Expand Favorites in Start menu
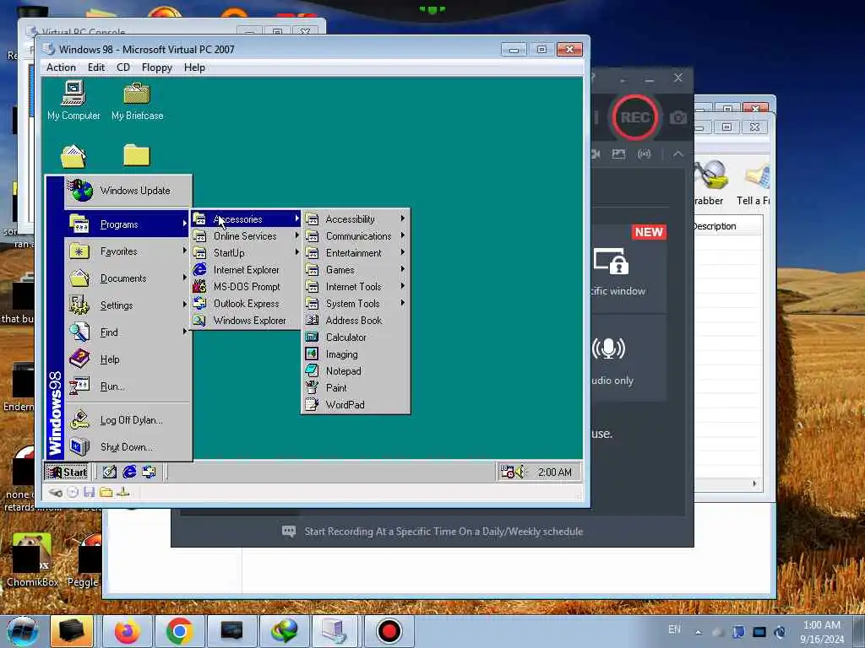865x648 pixels. tap(128, 251)
